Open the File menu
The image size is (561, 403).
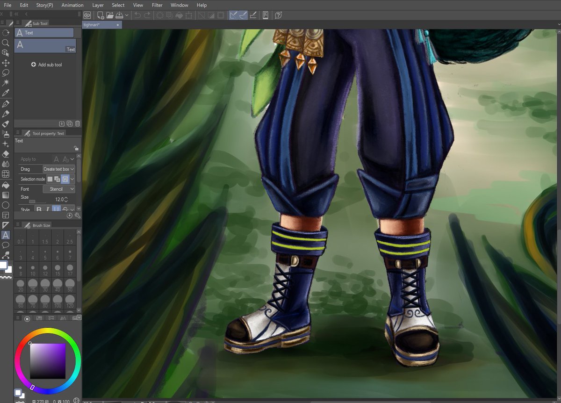[x=7, y=5]
